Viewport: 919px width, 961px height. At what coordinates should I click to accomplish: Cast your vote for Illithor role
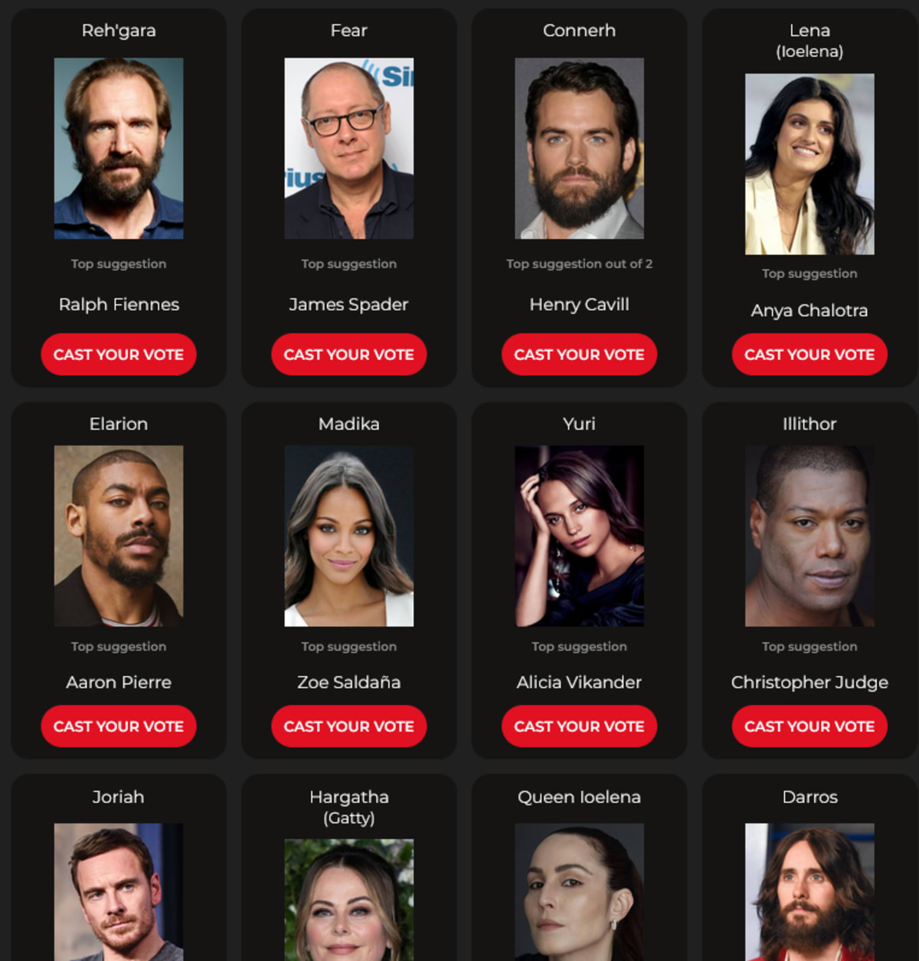[809, 726]
